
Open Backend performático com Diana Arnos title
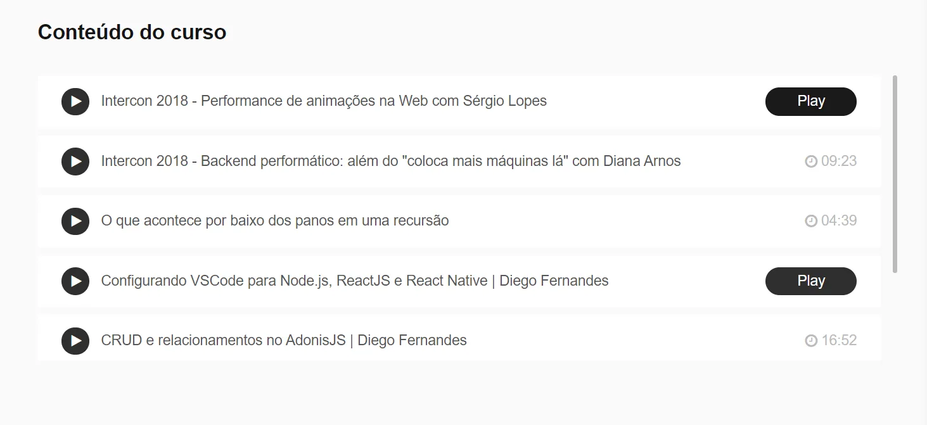[391, 161]
